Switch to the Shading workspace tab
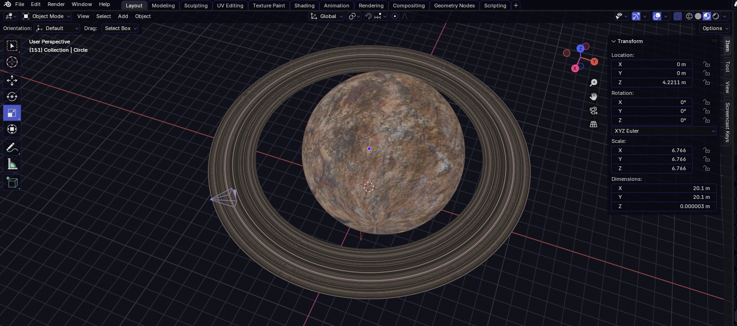The image size is (737, 326). point(304,6)
